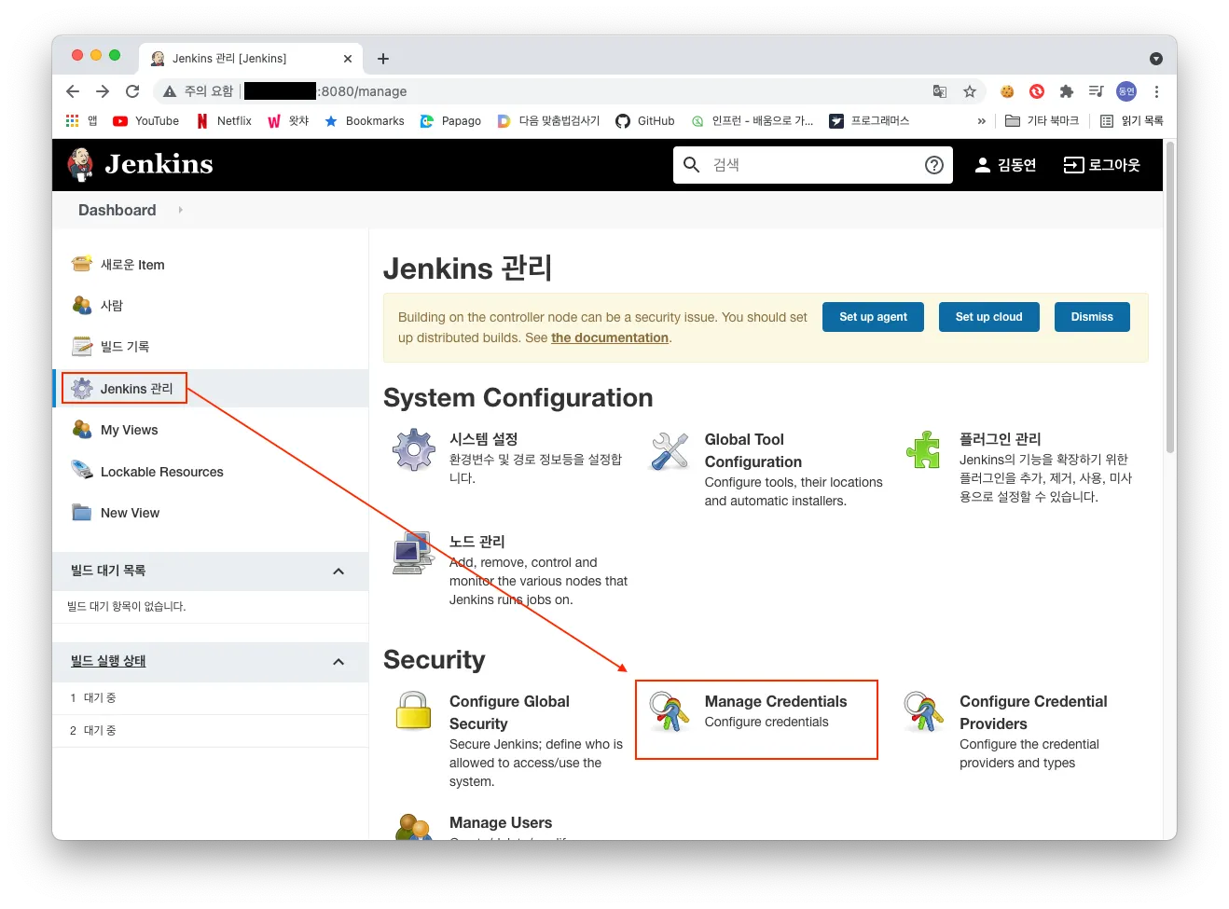Collapse the 빌드 대기 목록 panel
1229x909 pixels.
[x=338, y=572]
